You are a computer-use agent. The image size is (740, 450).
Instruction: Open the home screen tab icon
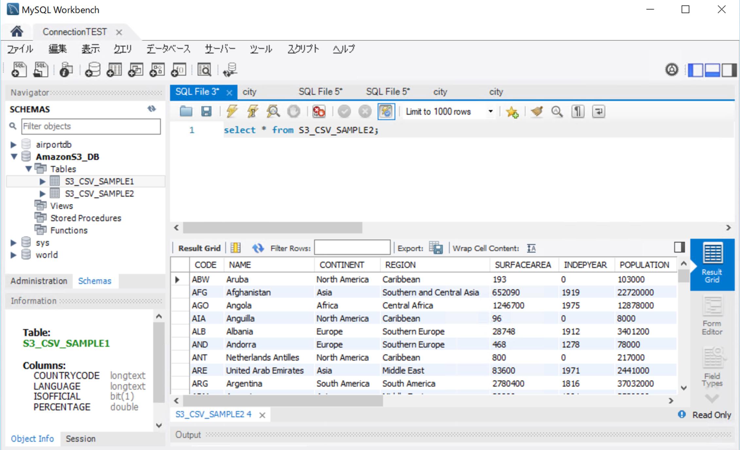click(x=17, y=32)
